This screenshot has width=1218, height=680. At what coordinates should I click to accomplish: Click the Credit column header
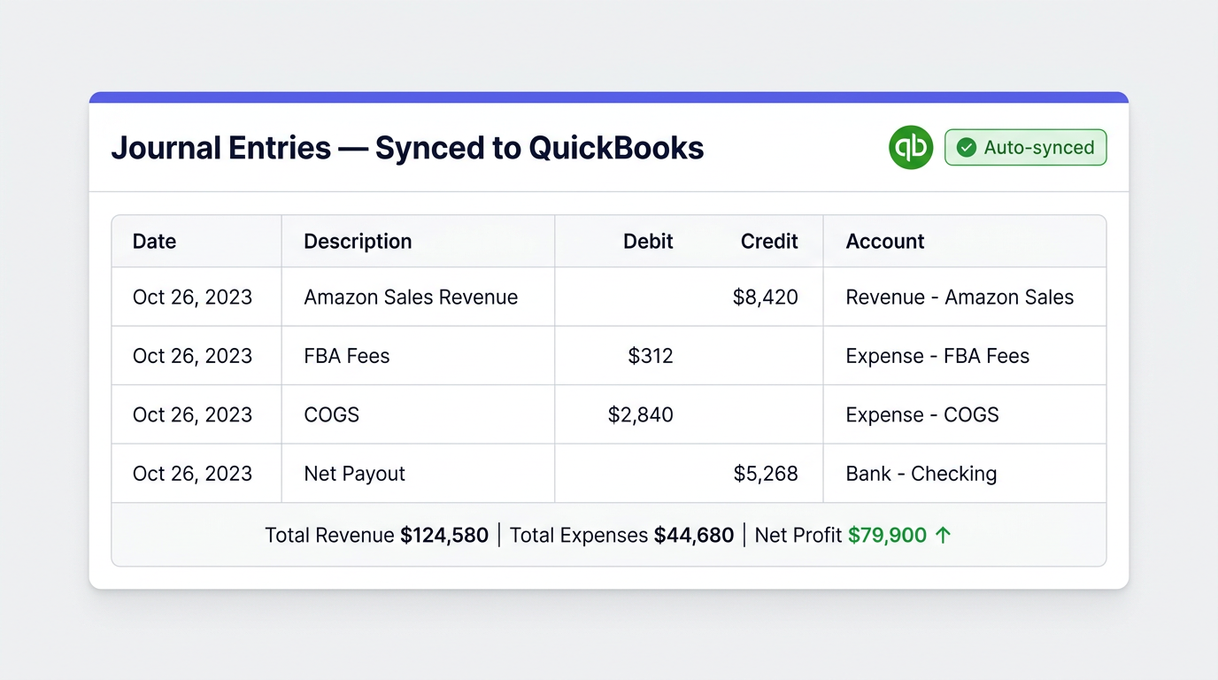point(768,241)
